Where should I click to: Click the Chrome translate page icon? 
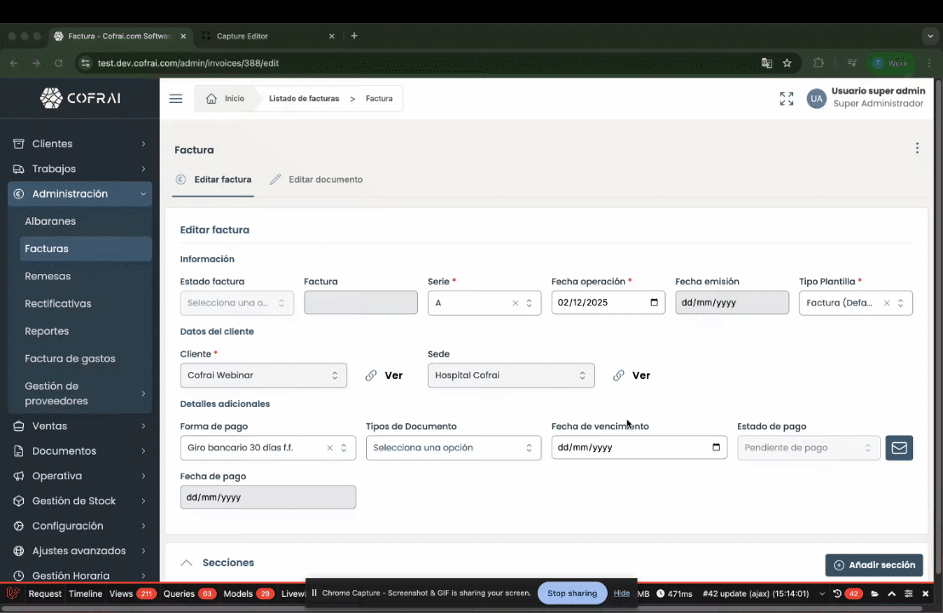767,63
